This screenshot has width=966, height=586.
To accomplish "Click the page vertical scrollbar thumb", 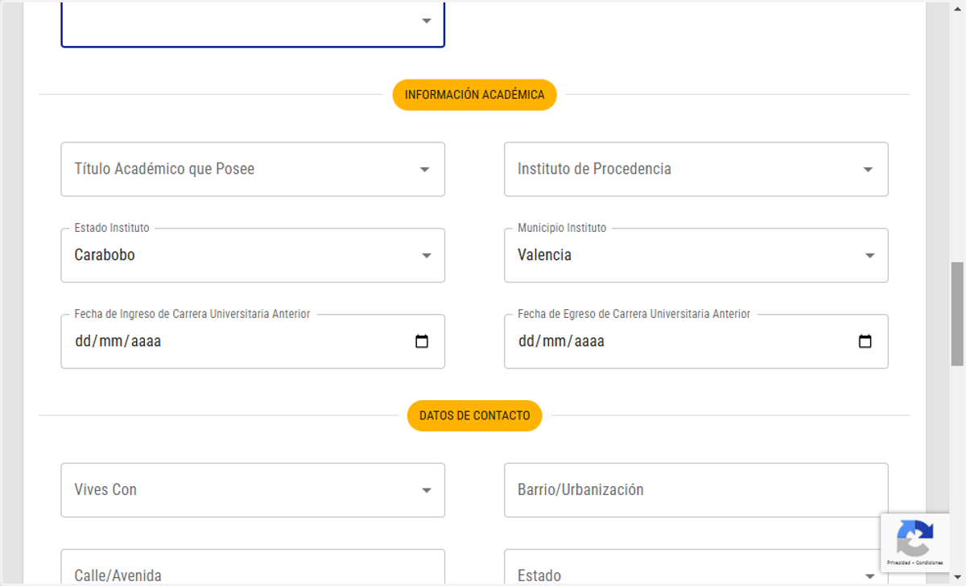I will point(957,314).
